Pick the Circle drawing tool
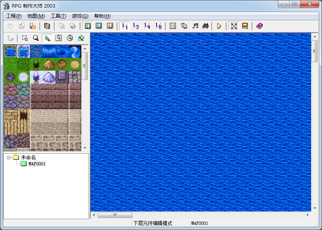This screenshot has width=322, height=230. tap(70, 38)
